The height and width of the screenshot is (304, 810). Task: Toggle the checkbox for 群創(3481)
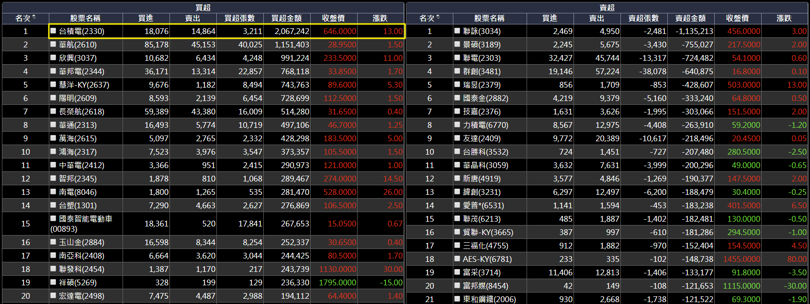[457, 71]
